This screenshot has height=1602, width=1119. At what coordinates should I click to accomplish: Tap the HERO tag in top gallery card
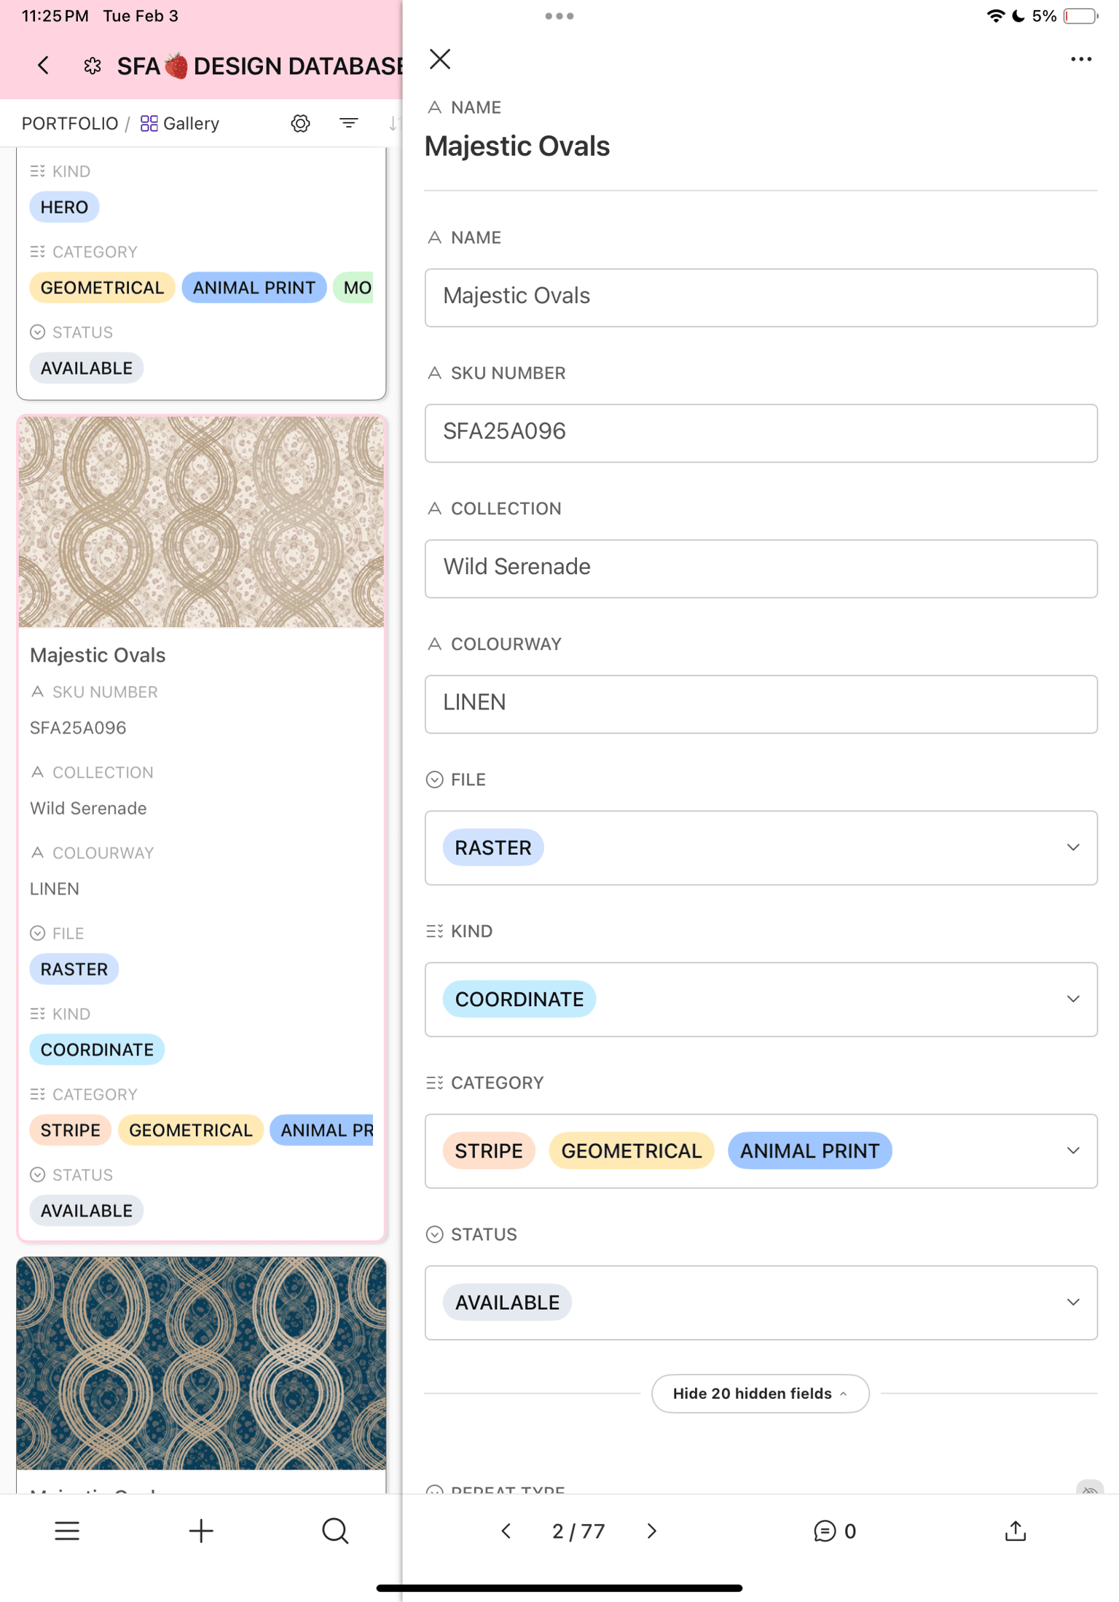pos(64,207)
